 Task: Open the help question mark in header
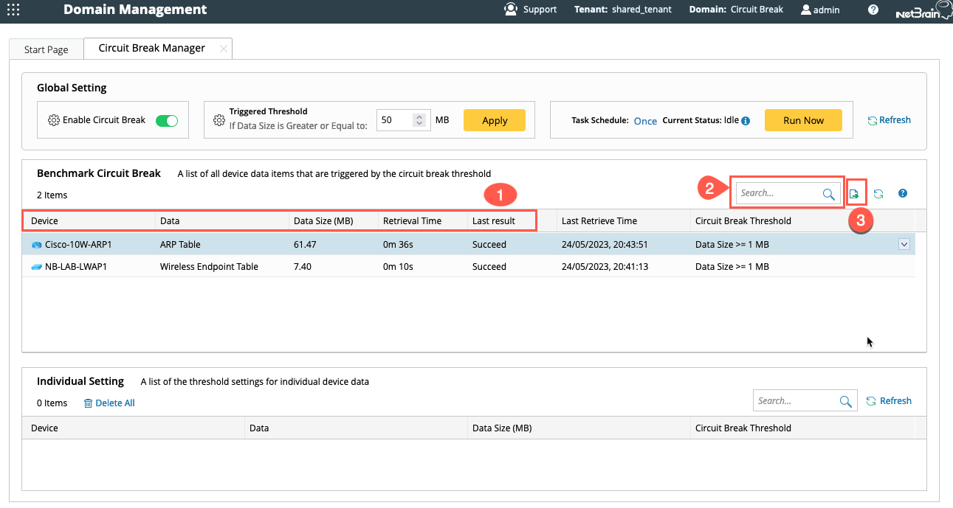[x=873, y=10]
